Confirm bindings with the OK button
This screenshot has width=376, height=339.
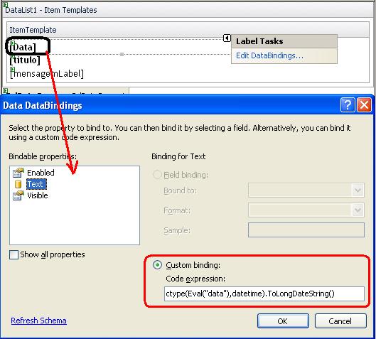(x=283, y=321)
